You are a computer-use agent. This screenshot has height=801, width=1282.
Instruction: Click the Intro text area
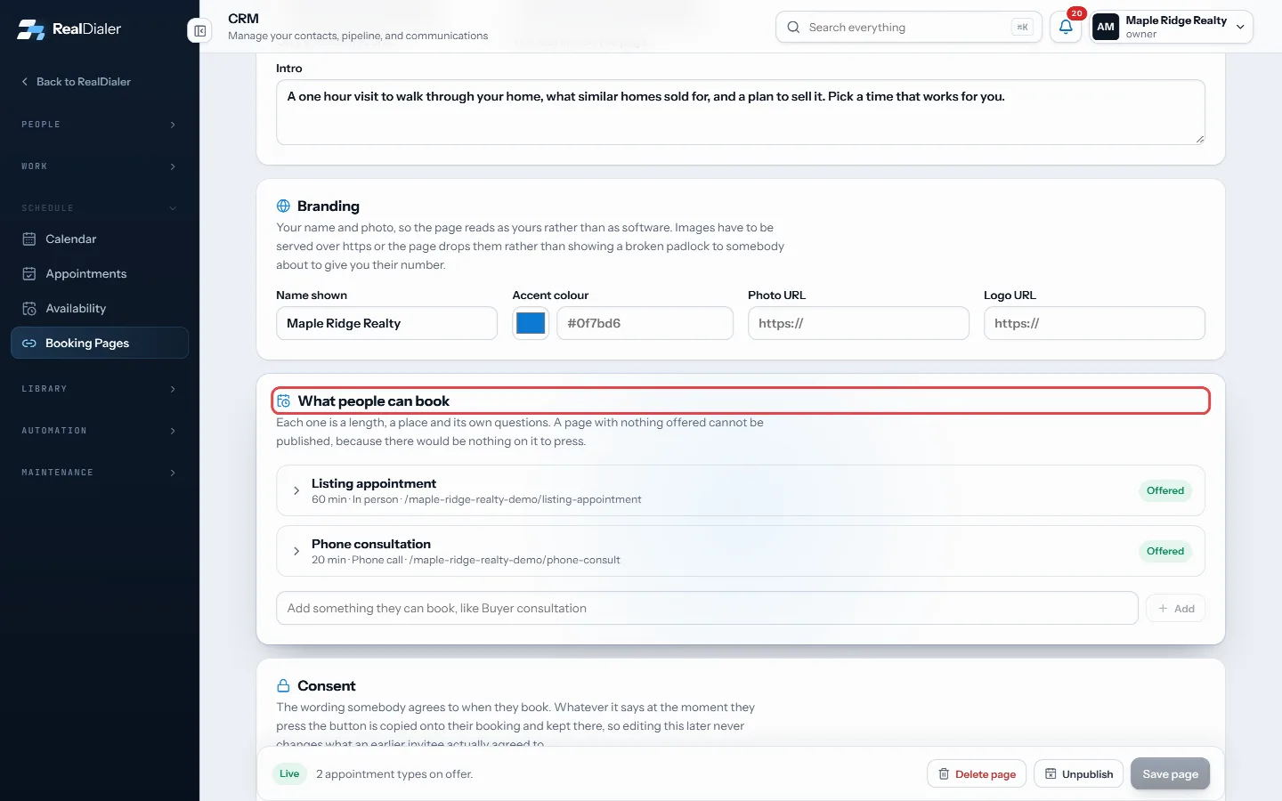click(x=741, y=112)
